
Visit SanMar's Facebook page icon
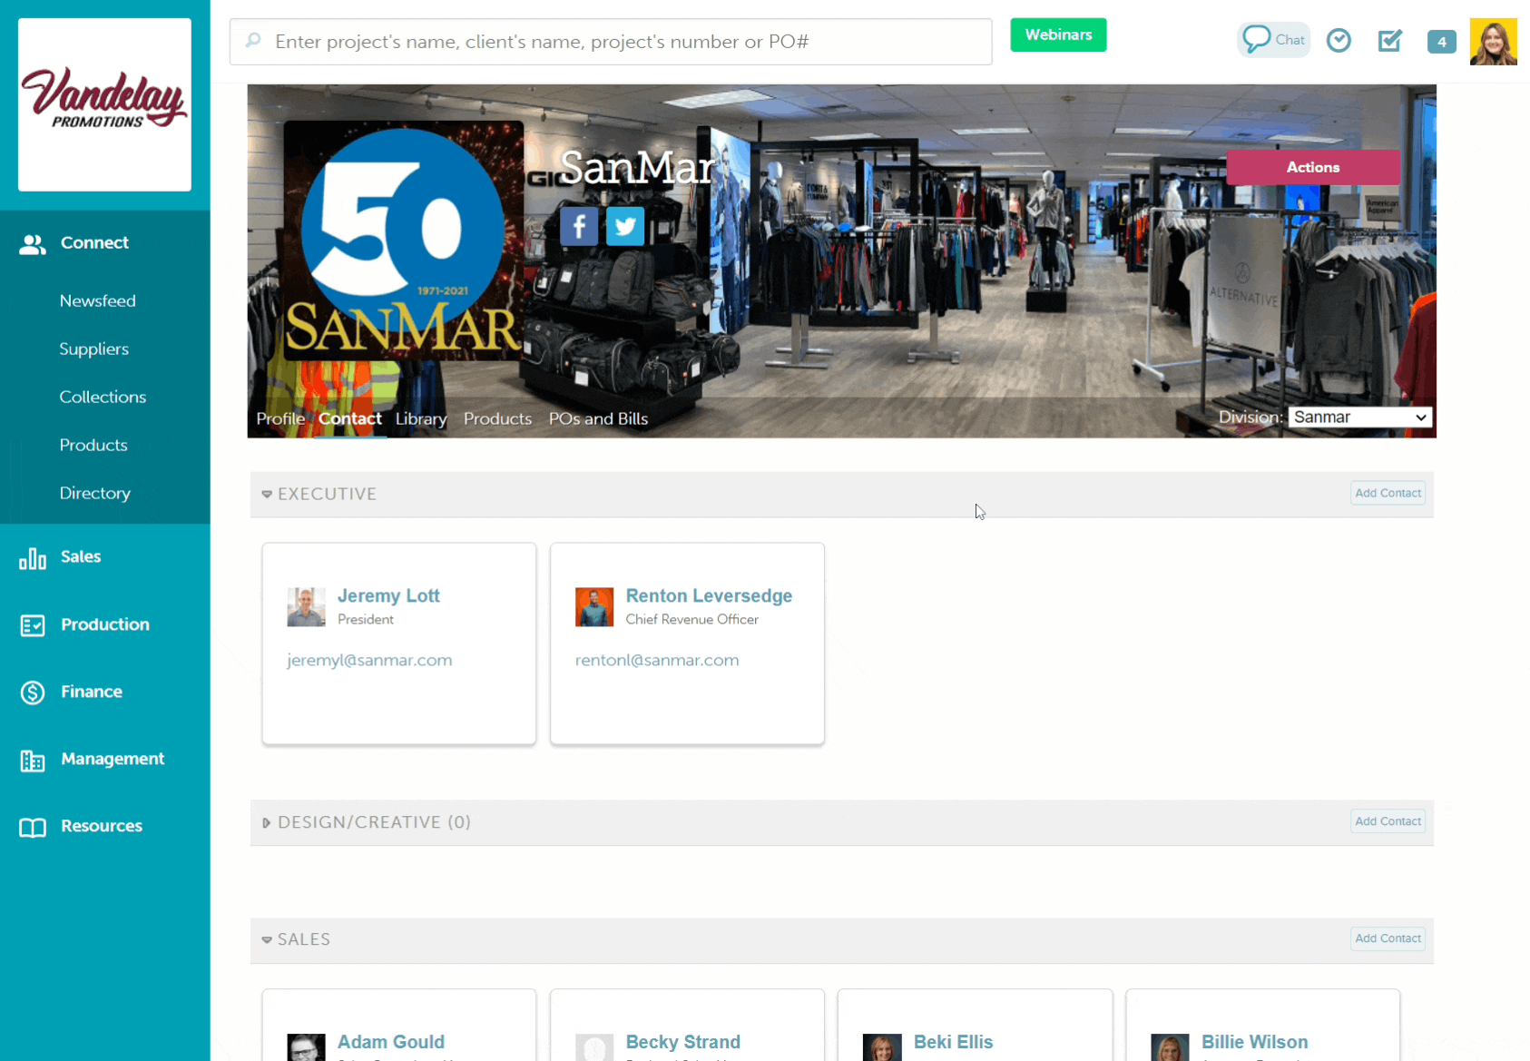click(x=579, y=226)
